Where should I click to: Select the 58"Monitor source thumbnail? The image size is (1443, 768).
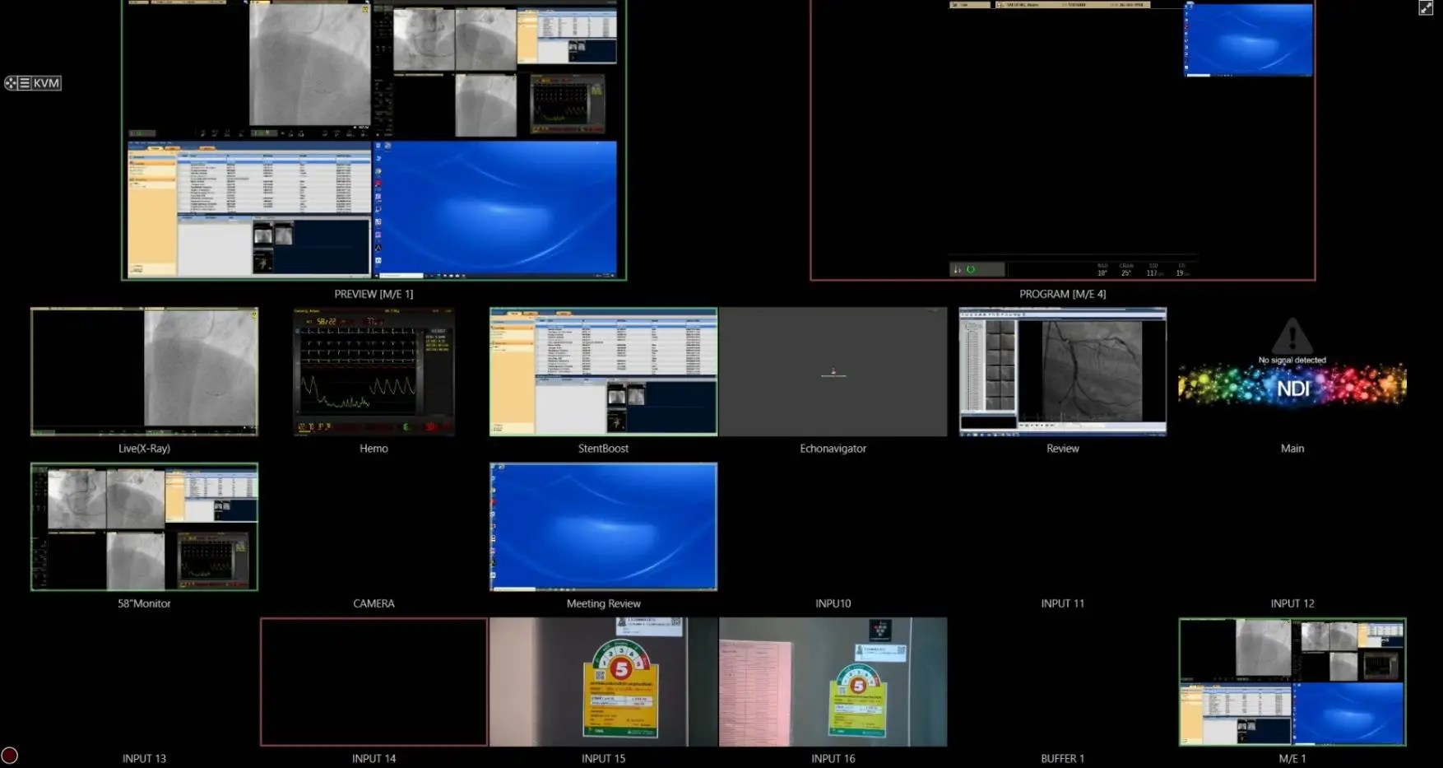pos(144,526)
